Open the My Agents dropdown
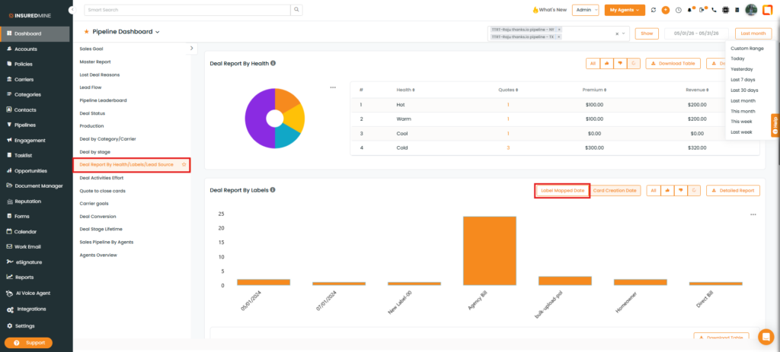 [625, 10]
